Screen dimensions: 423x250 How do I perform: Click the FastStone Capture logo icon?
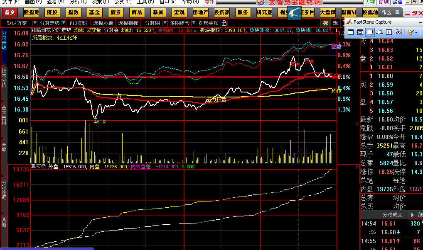coord(349,22)
